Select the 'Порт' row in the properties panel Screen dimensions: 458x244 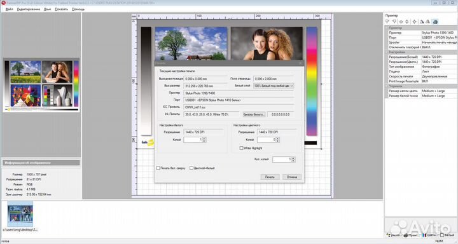tap(422, 37)
